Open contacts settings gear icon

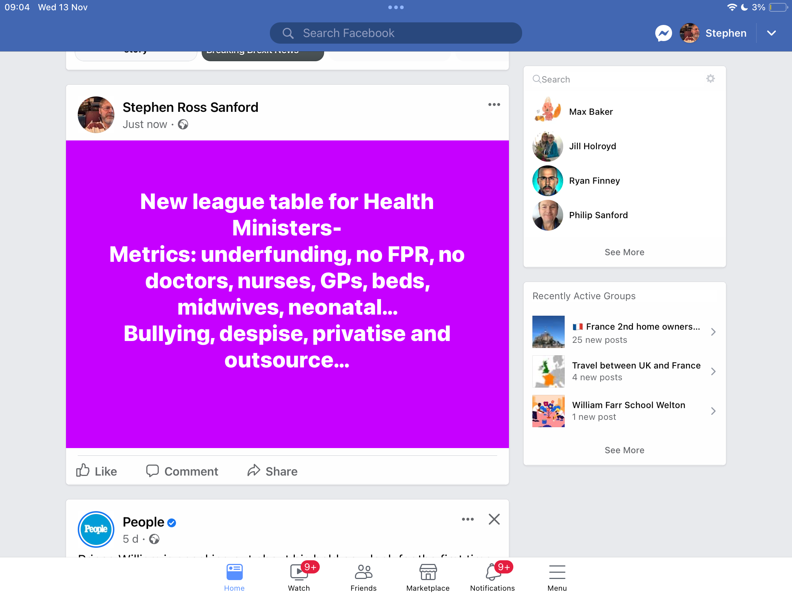click(711, 78)
